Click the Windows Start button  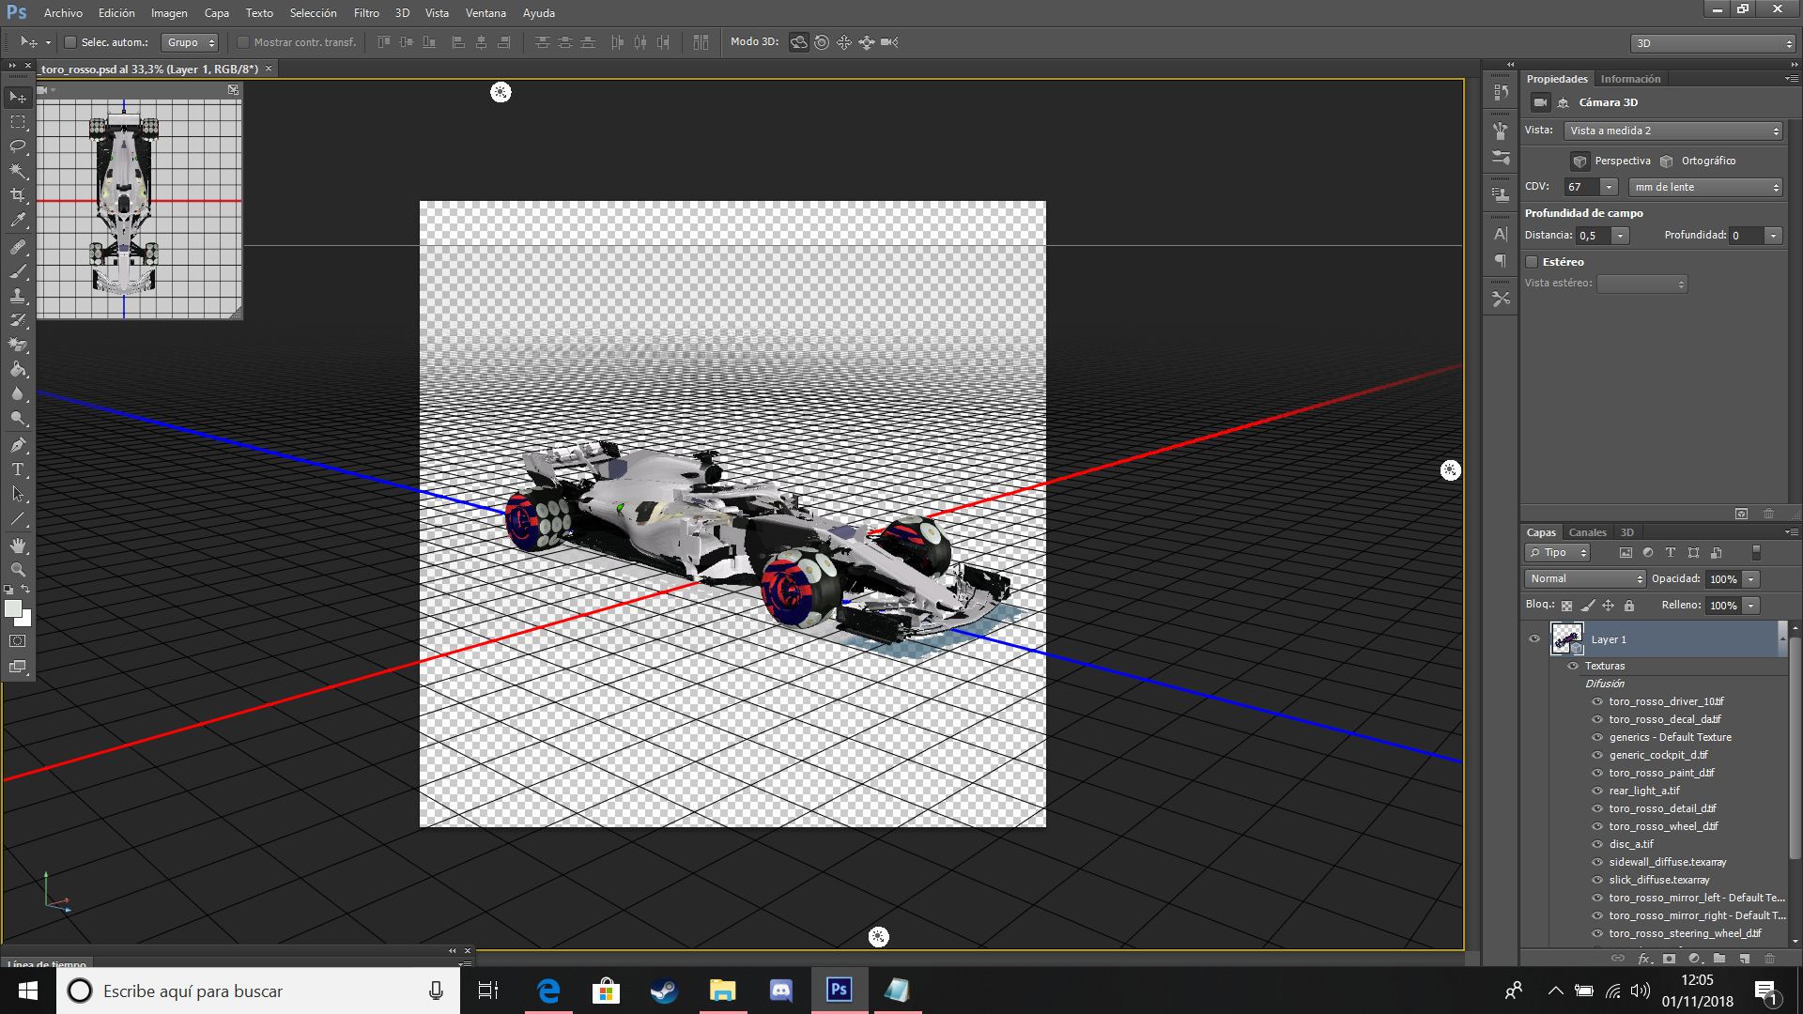point(28,991)
